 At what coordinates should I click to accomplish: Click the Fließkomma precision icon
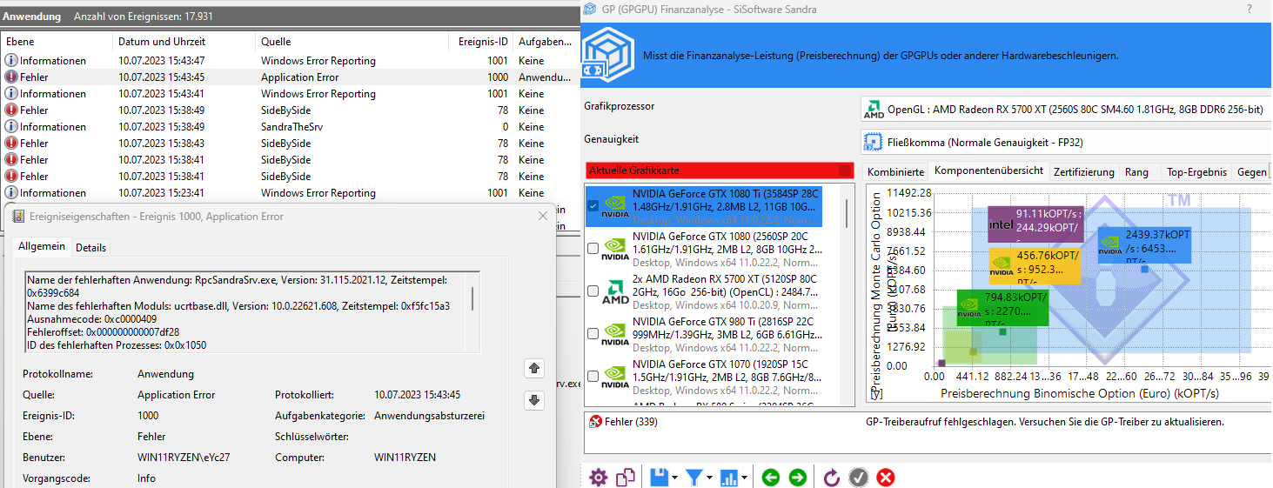pyautogui.click(x=873, y=142)
